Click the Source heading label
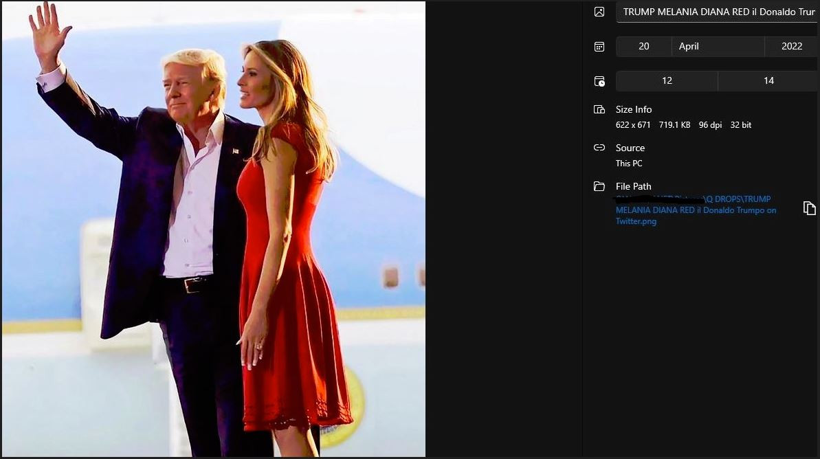 click(630, 148)
